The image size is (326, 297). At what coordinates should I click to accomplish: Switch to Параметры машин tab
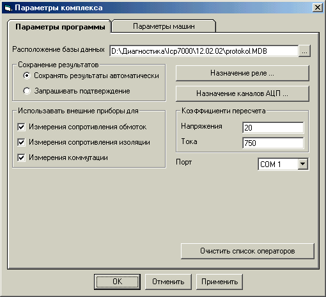pyautogui.click(x=164, y=26)
